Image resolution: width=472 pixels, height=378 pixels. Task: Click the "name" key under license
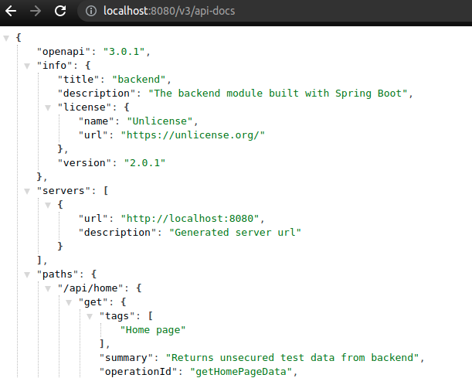[97, 121]
